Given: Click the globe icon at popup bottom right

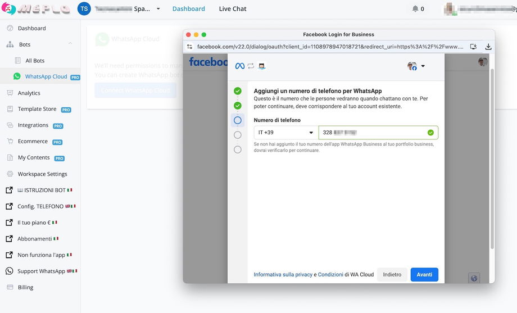Looking at the screenshot, I should (474, 278).
